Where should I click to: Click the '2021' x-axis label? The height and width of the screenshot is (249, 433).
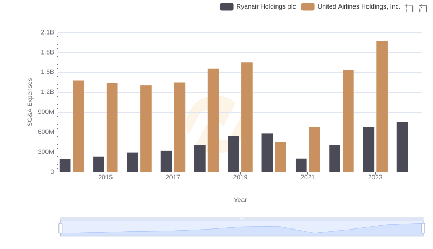coord(307,177)
